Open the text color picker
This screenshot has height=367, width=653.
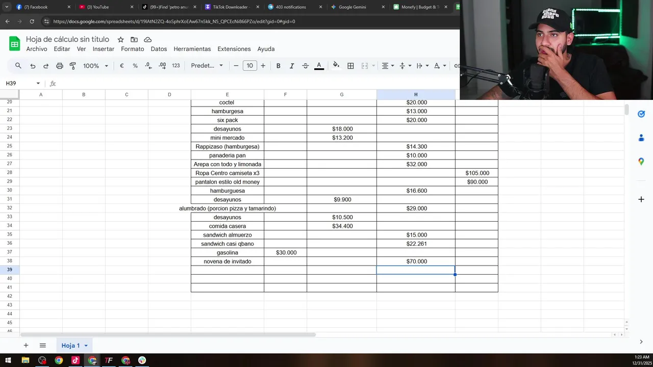(319, 66)
